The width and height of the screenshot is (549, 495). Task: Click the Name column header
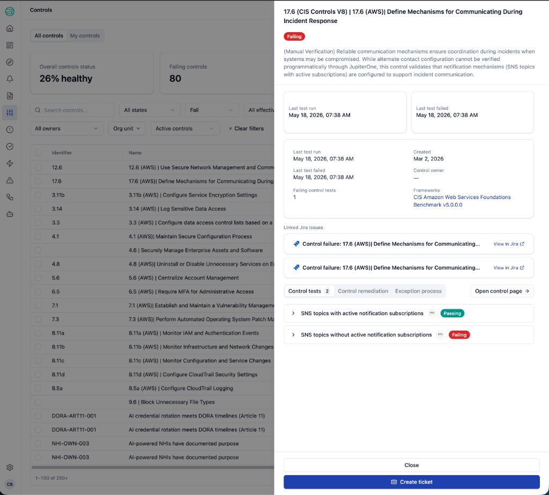(135, 153)
